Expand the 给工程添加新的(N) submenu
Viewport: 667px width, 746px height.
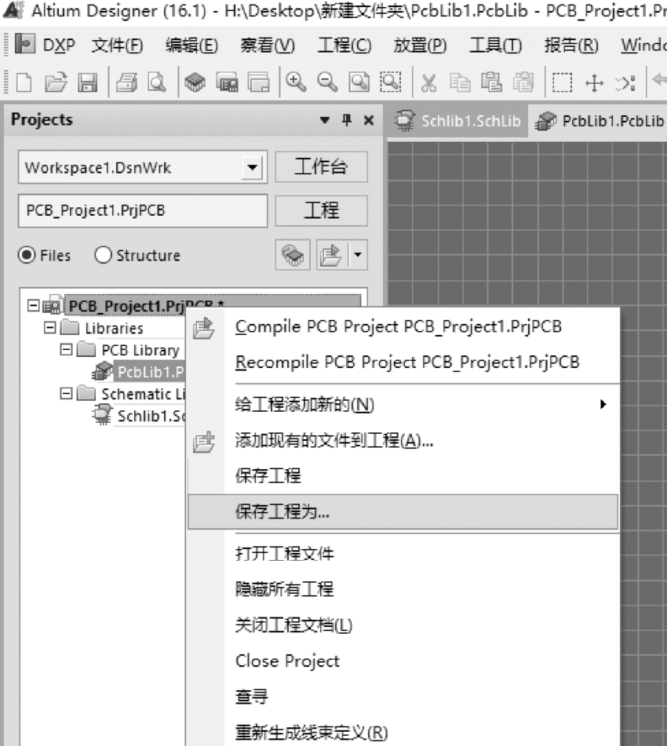click(x=403, y=405)
